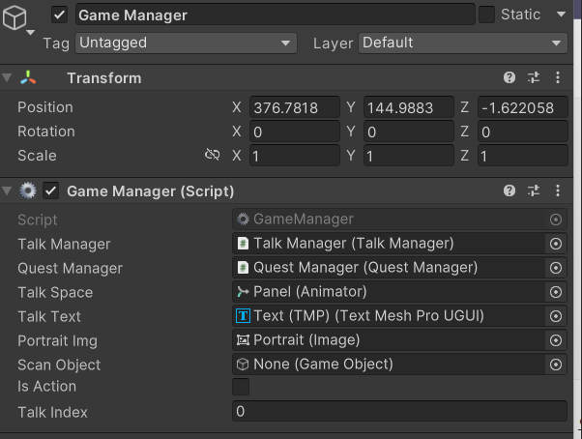Collapse the Game Manager (Script) foldout
This screenshot has width=582, height=439.
pos(7,190)
